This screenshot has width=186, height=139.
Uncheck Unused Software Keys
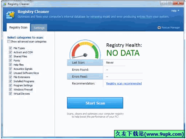[x=10, y=73]
